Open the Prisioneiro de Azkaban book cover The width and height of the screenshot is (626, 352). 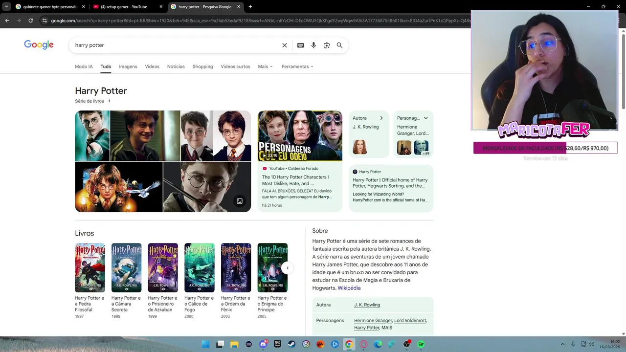[163, 267]
